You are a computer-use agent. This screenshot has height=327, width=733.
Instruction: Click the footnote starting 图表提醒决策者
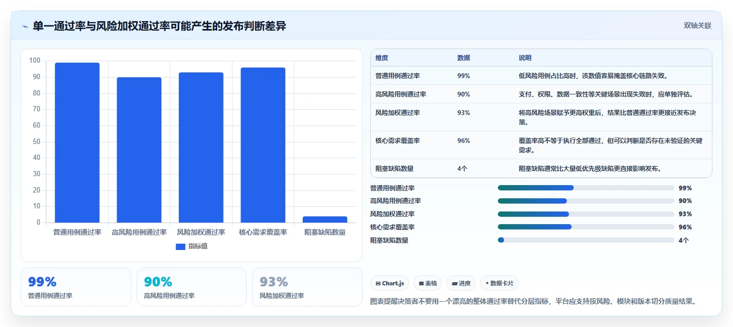[534, 302]
